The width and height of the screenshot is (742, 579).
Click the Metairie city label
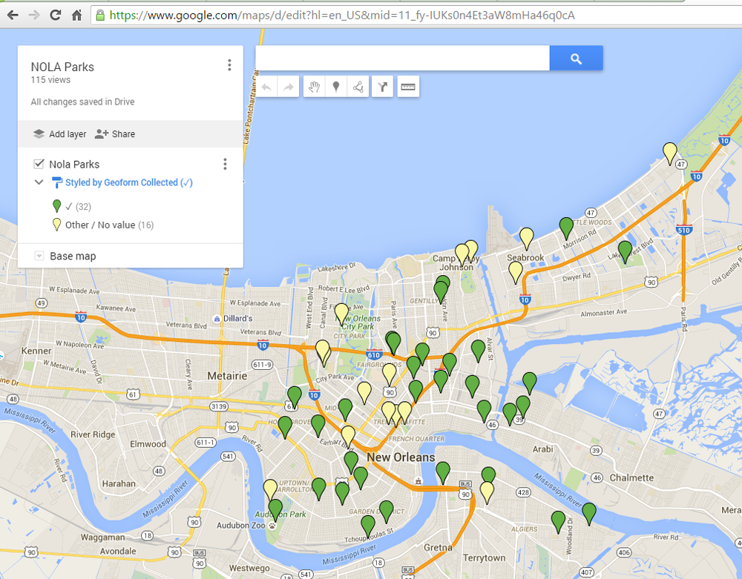pyautogui.click(x=227, y=376)
